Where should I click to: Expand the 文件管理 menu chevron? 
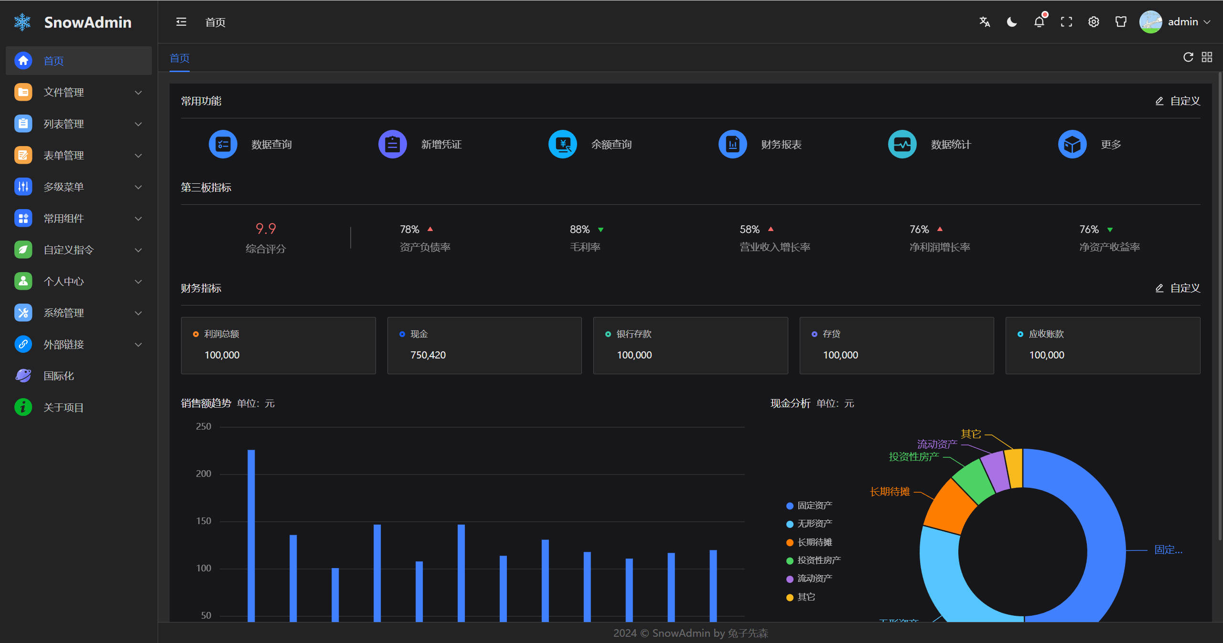138,93
